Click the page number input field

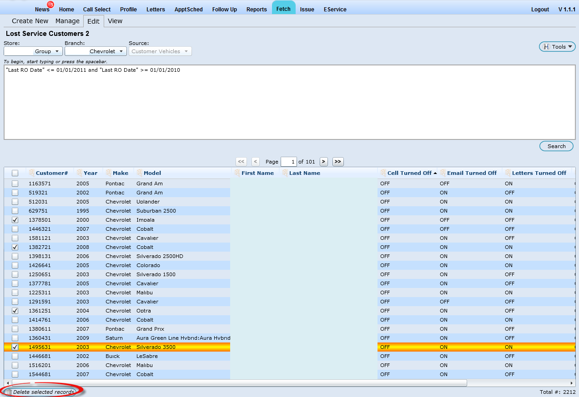coord(288,162)
